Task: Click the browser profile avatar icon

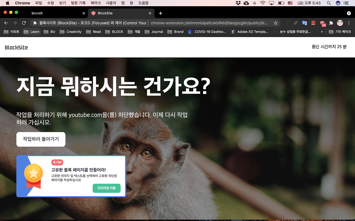Action: point(339,23)
